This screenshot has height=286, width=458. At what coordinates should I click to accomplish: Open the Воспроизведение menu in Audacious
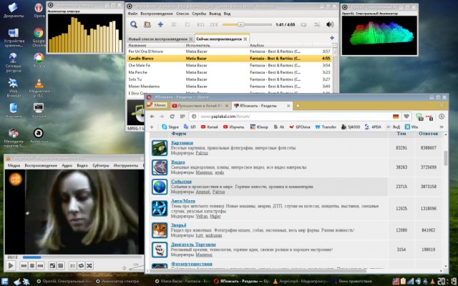tap(157, 14)
